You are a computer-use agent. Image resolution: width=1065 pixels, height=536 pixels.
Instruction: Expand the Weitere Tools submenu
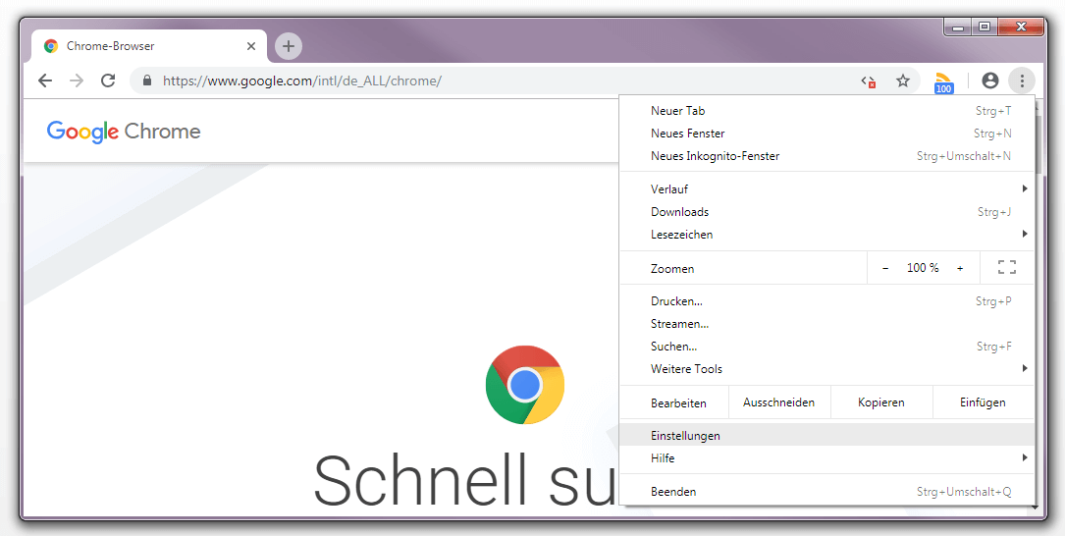coord(827,369)
